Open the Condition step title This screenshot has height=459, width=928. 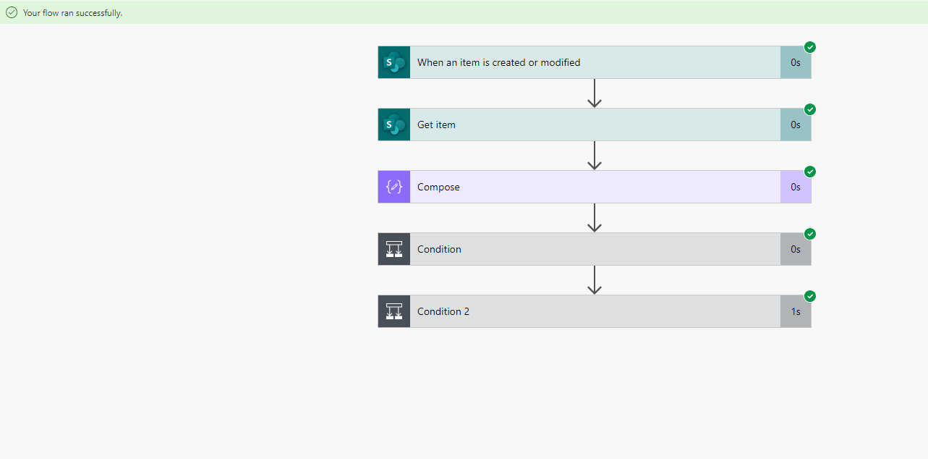(439, 249)
